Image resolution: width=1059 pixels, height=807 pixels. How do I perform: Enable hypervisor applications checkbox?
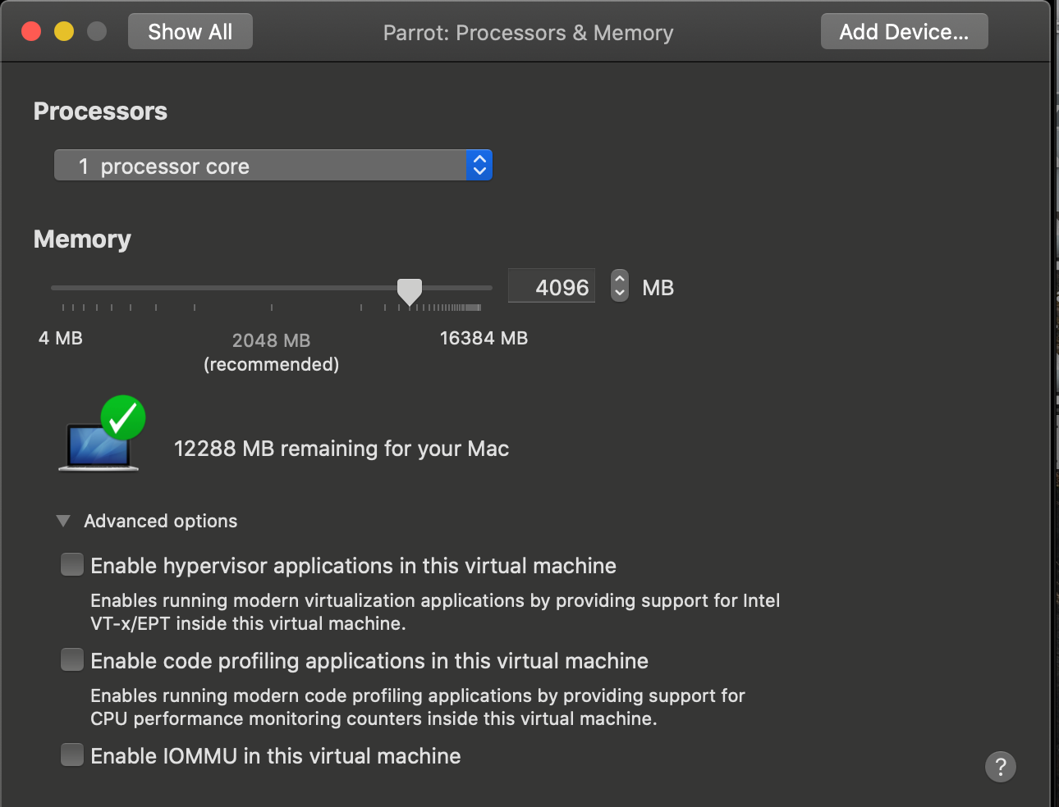pos(71,564)
